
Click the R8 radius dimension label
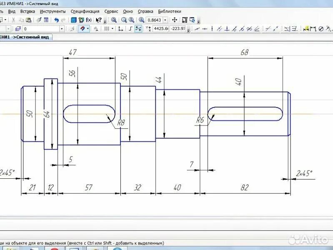[x=121, y=122]
